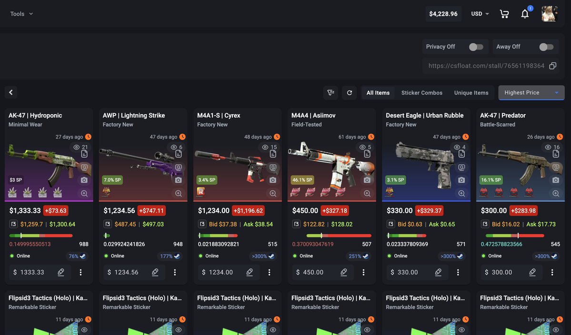
Task: Open document icon on AWP Lightning Strike card
Action: (x=179, y=154)
